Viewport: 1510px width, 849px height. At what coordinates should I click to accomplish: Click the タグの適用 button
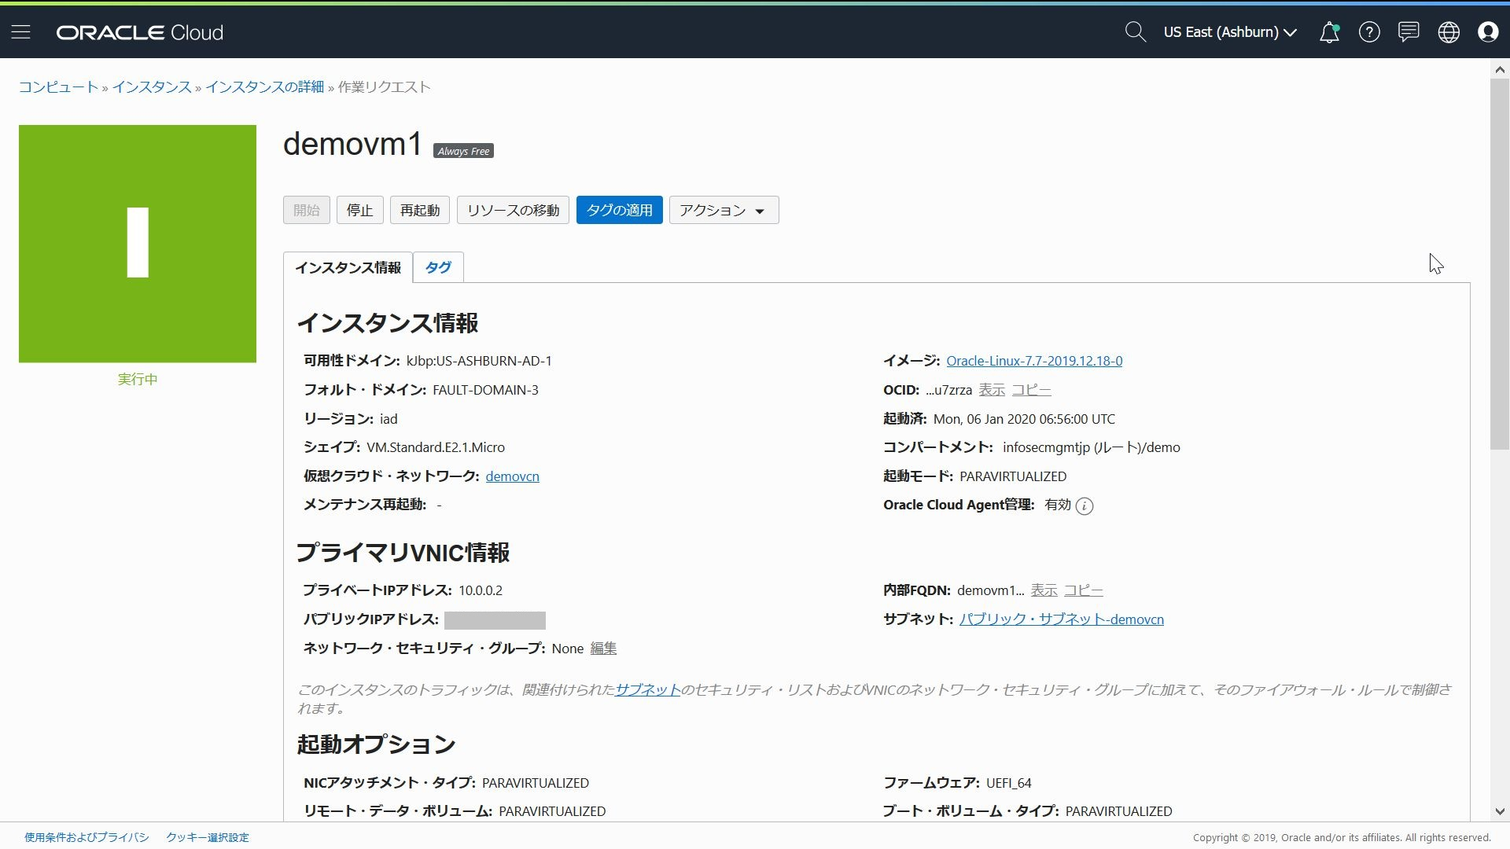tap(620, 210)
